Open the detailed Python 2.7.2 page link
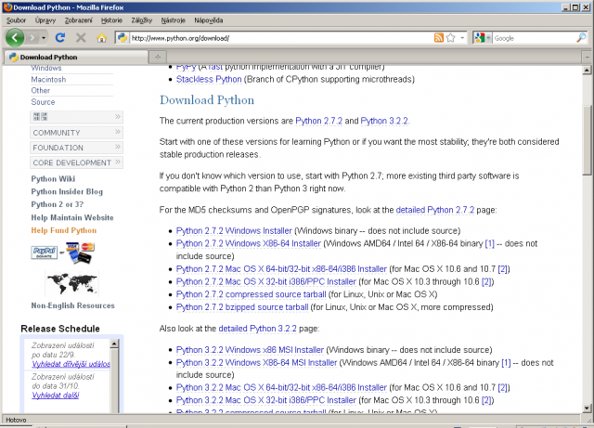Viewport: 594px width, 428px height. [x=435, y=210]
